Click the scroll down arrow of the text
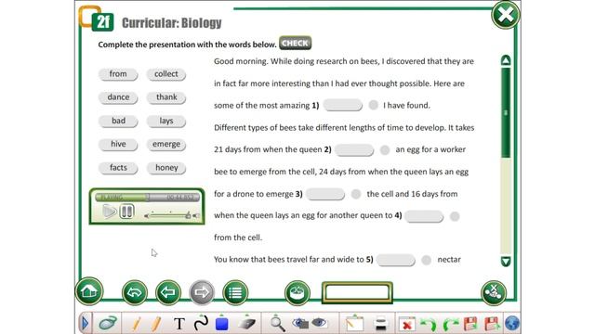The width and height of the screenshot is (595, 334). click(506, 262)
